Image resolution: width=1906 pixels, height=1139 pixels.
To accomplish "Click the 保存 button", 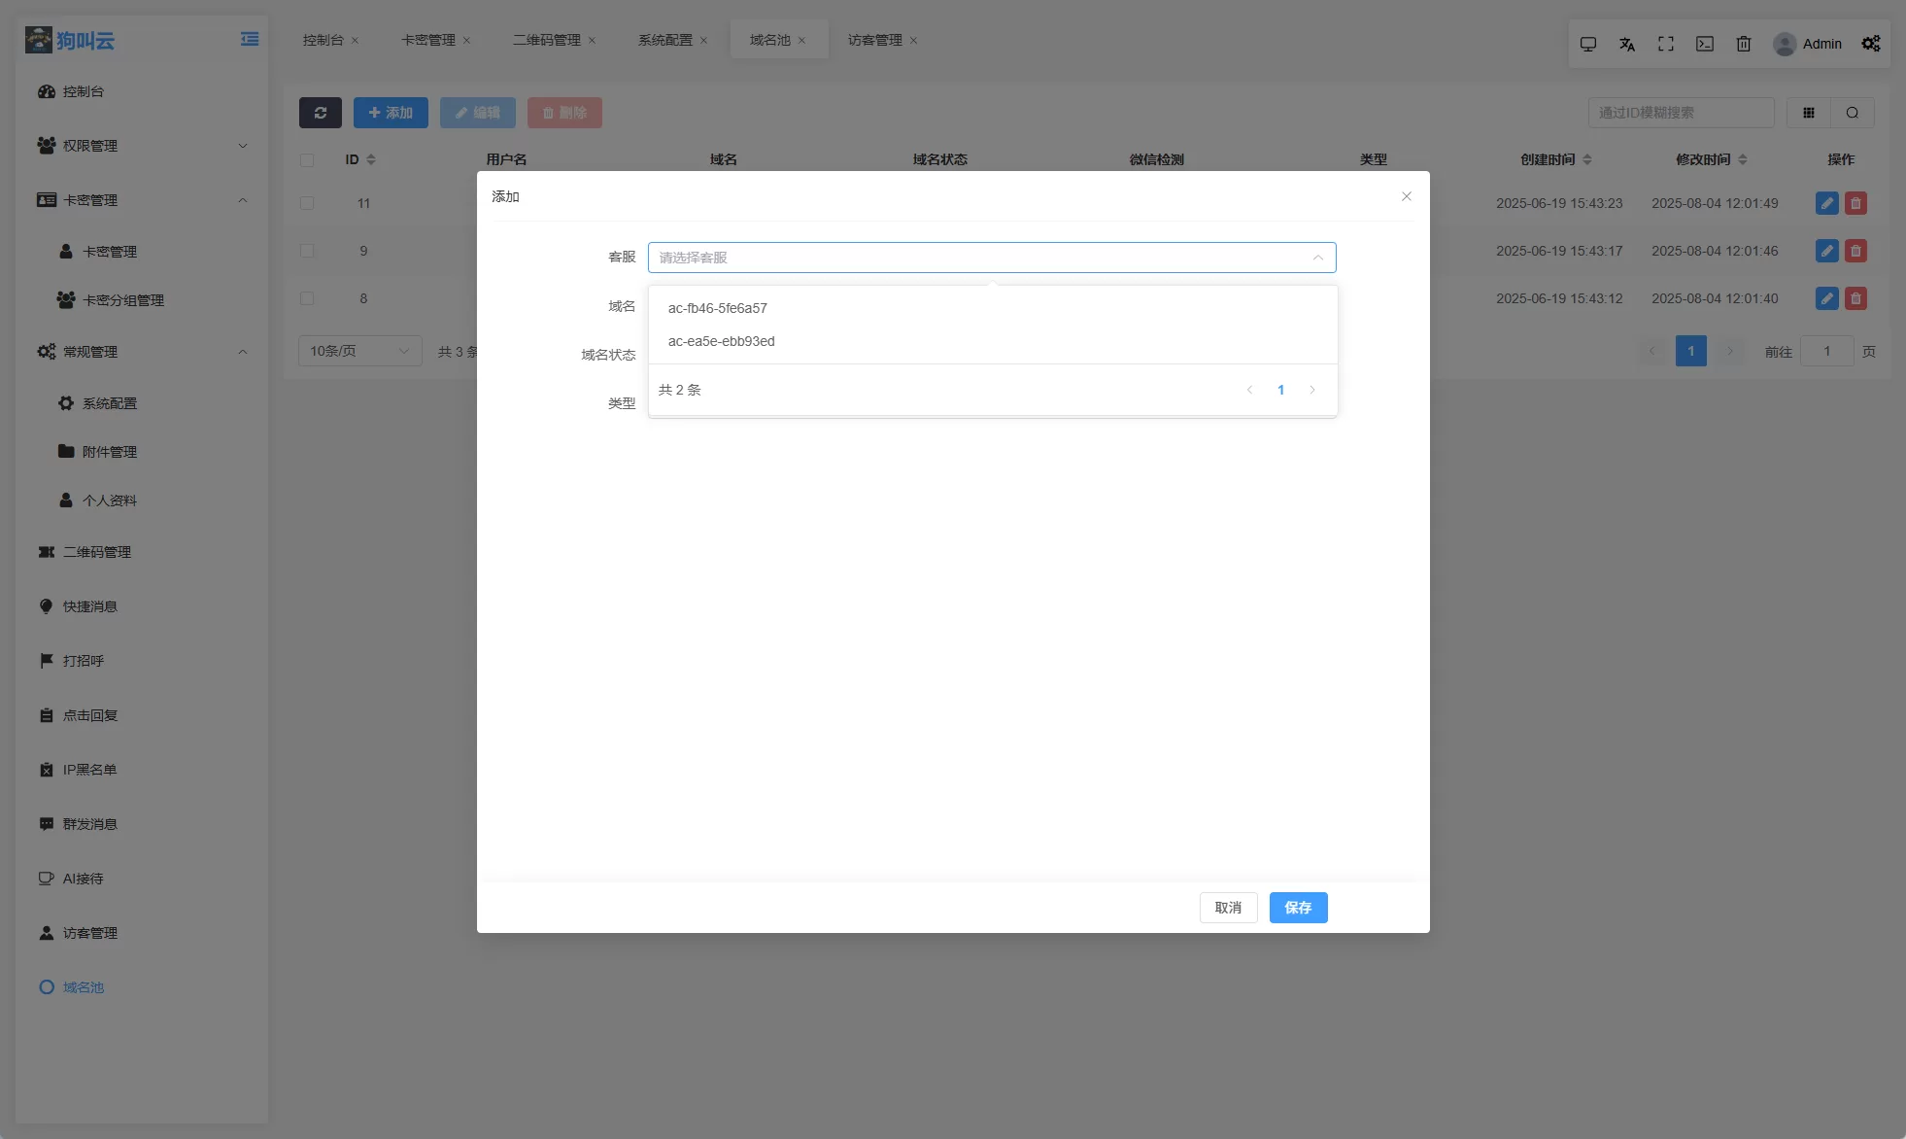I will 1298,908.
